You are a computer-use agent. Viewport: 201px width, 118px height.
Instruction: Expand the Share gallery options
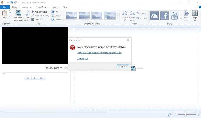click(181, 19)
